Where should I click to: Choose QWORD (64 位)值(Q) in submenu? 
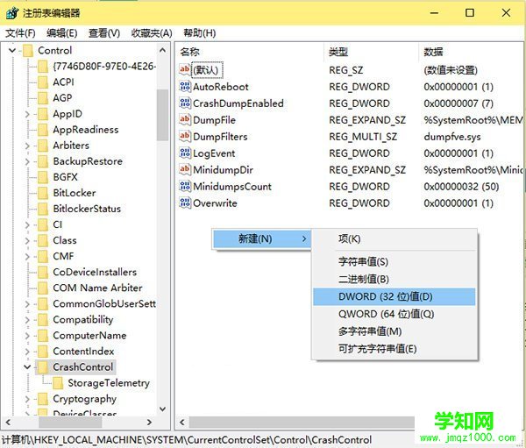click(394, 314)
